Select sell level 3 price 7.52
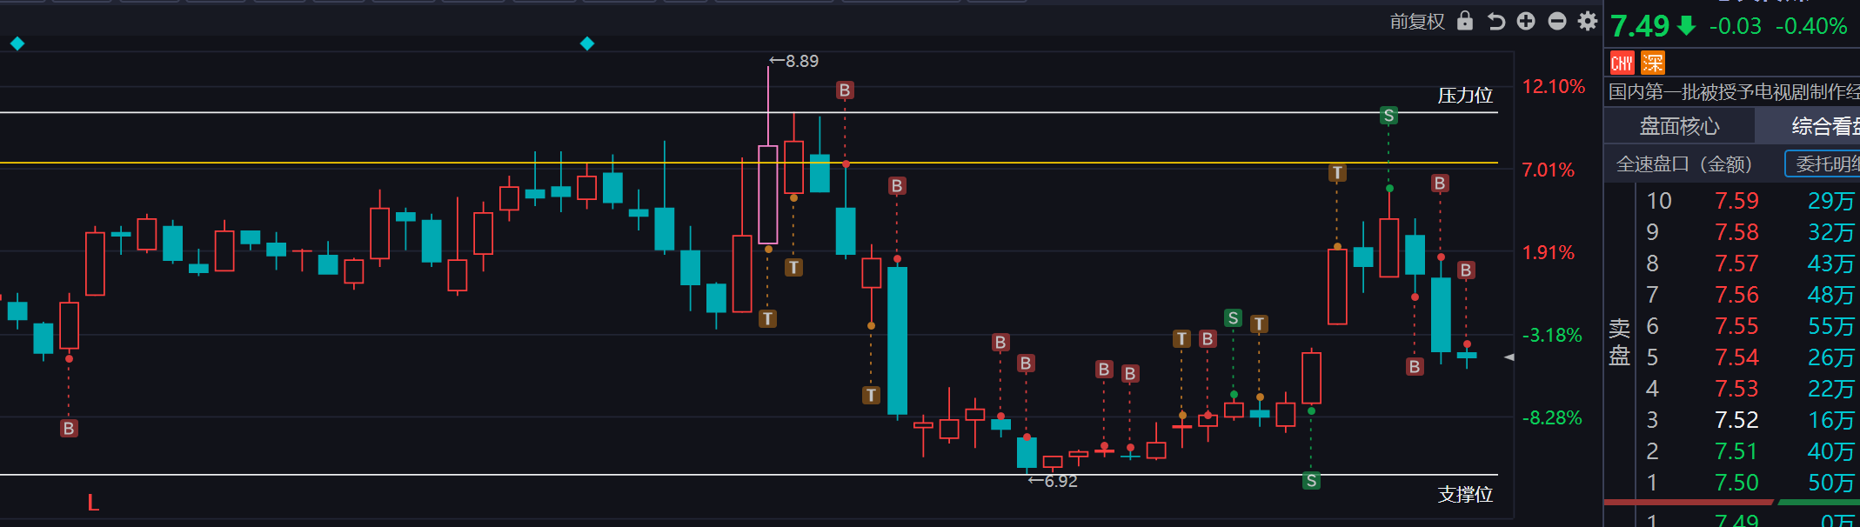Screen dimensions: 1860x527 click(1736, 420)
